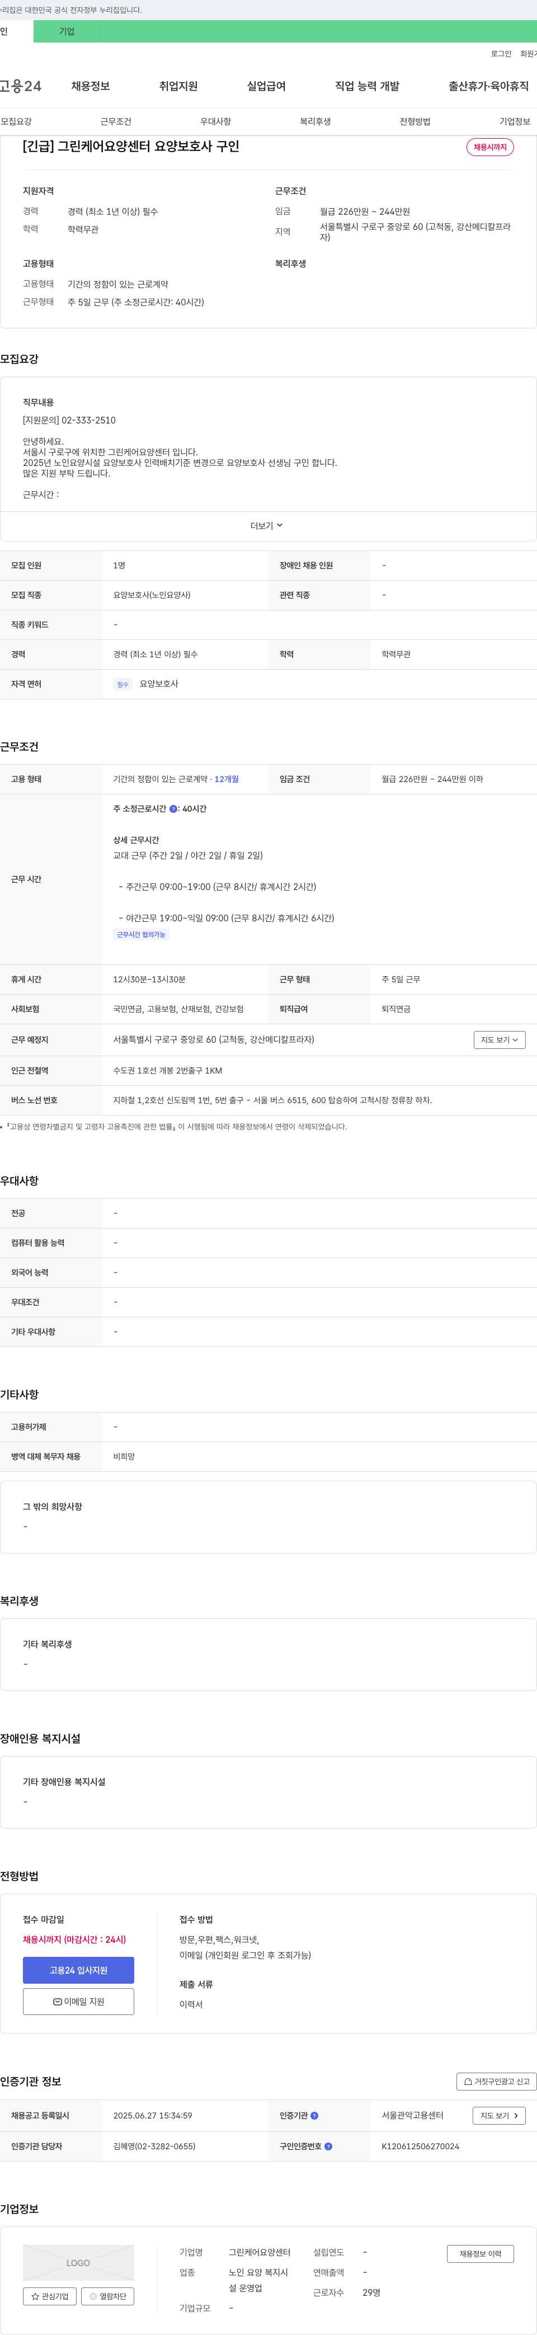
Task: Click the 로그인 link
Action: [x=501, y=54]
